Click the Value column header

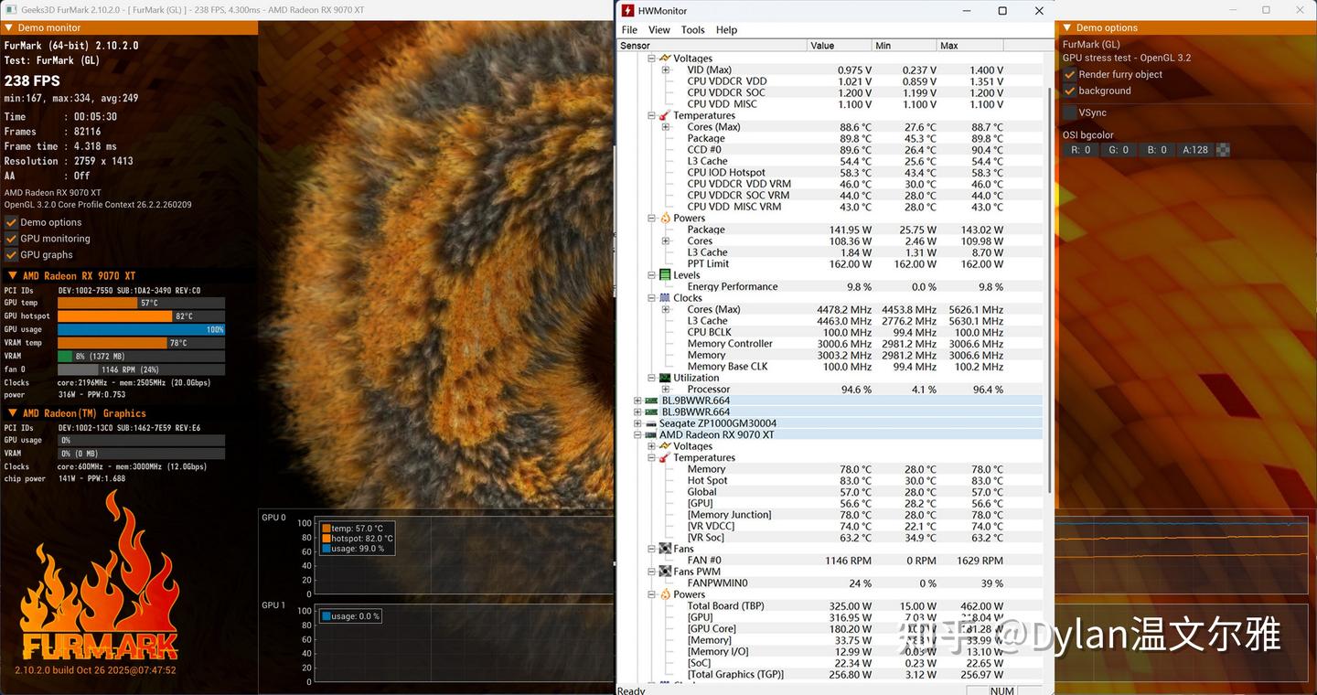840,46
